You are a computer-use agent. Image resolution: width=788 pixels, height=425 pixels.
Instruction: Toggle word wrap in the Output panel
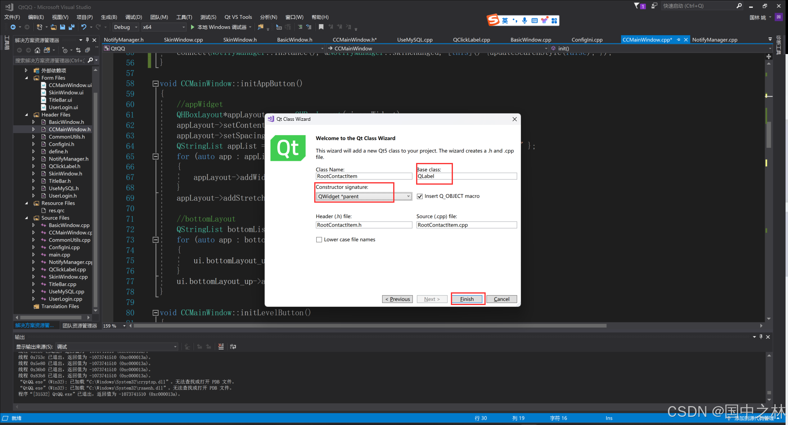click(233, 347)
